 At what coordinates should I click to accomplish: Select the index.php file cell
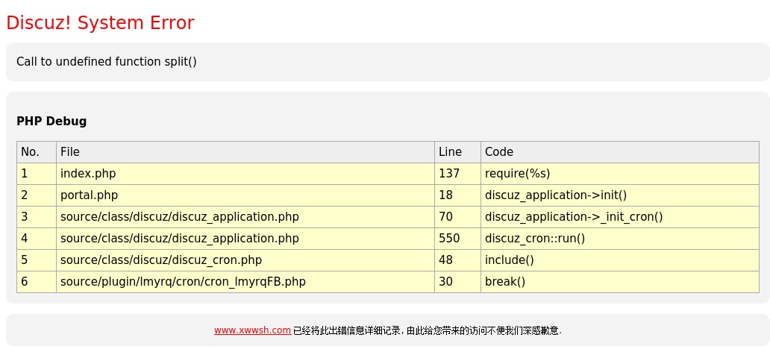click(245, 174)
